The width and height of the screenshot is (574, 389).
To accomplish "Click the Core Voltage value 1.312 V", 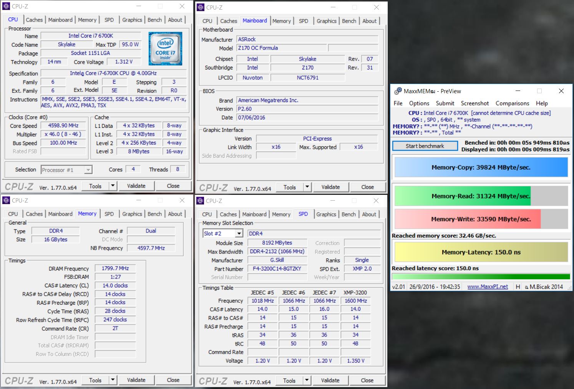I will tap(124, 62).
